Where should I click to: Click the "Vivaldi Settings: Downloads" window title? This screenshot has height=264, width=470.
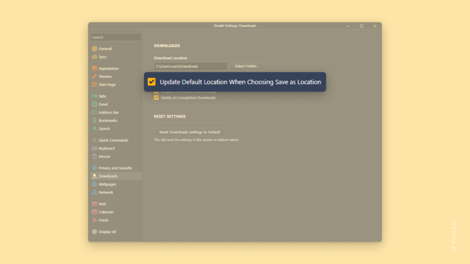(x=235, y=26)
